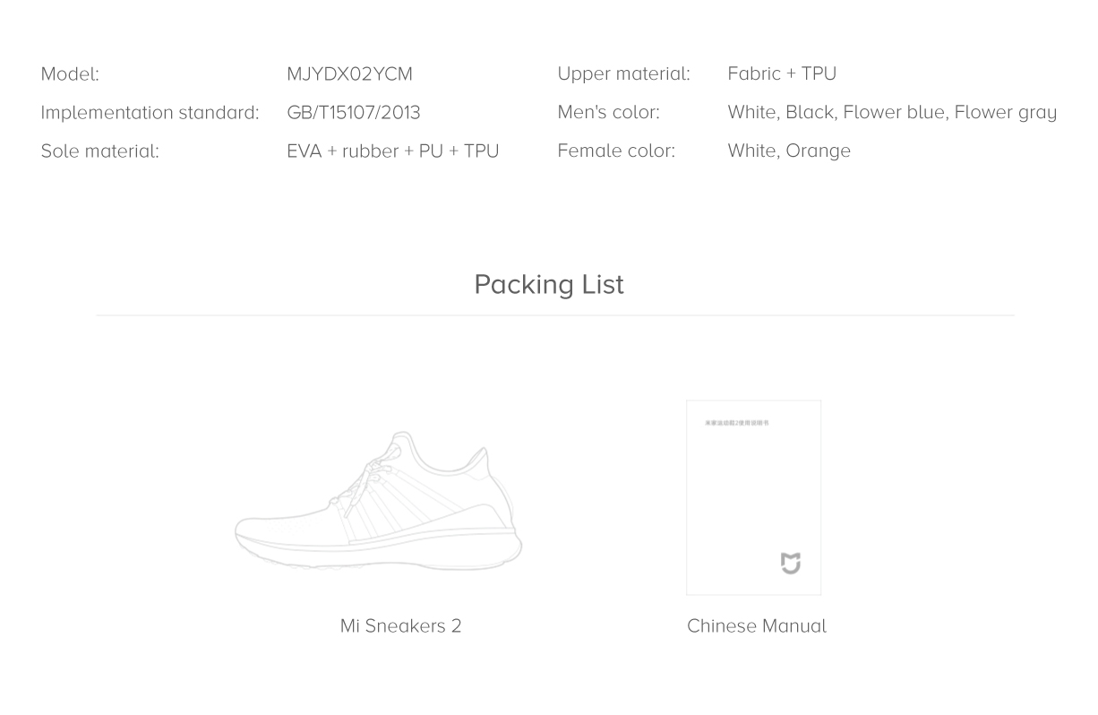Viewport: 1098px width, 715px height.
Task: Select the GB/T15107/2013 standard value
Action: (353, 112)
